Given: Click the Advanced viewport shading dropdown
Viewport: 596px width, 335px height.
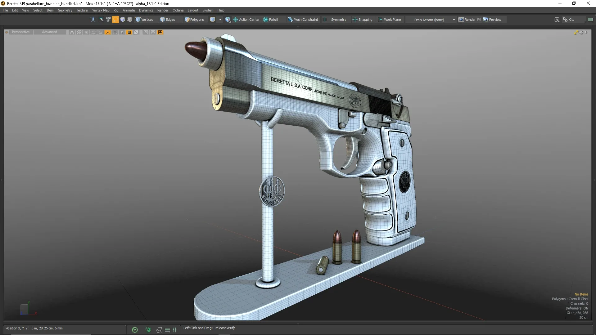Looking at the screenshot, I should pyautogui.click(x=50, y=32).
